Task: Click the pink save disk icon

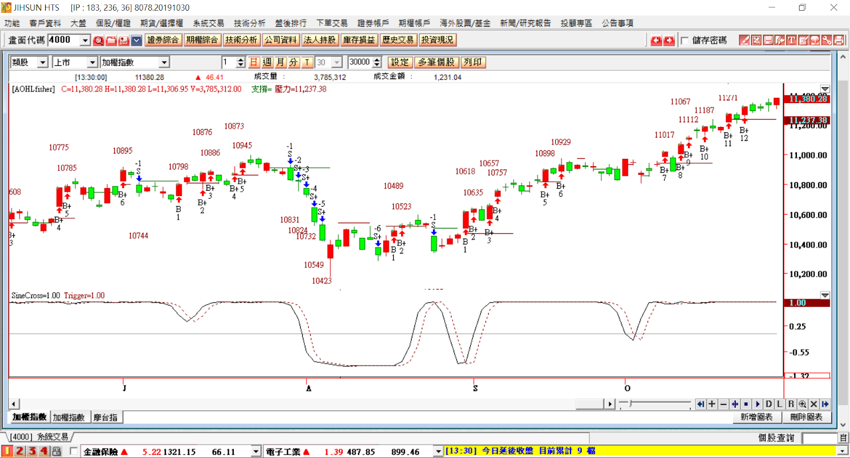Action: tap(768, 40)
